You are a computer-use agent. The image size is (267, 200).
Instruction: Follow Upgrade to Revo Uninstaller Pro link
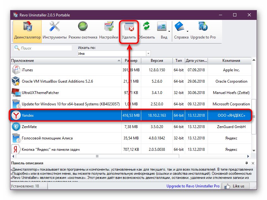click(x=193, y=186)
